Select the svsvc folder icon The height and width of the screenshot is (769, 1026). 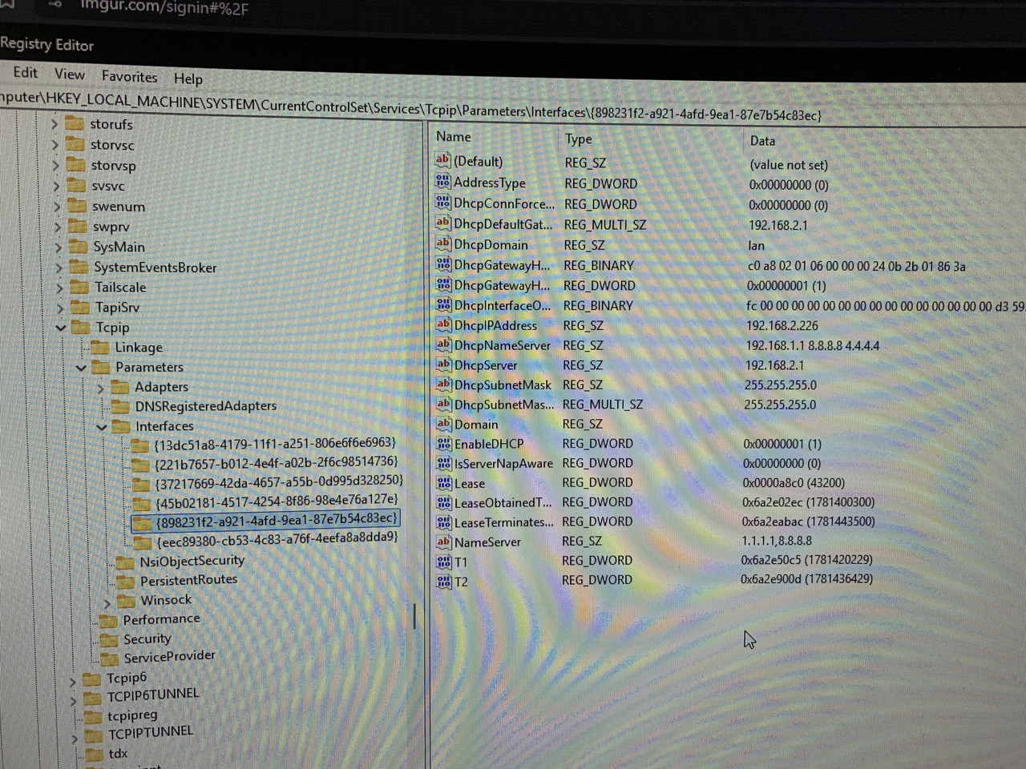pyautogui.click(x=77, y=185)
